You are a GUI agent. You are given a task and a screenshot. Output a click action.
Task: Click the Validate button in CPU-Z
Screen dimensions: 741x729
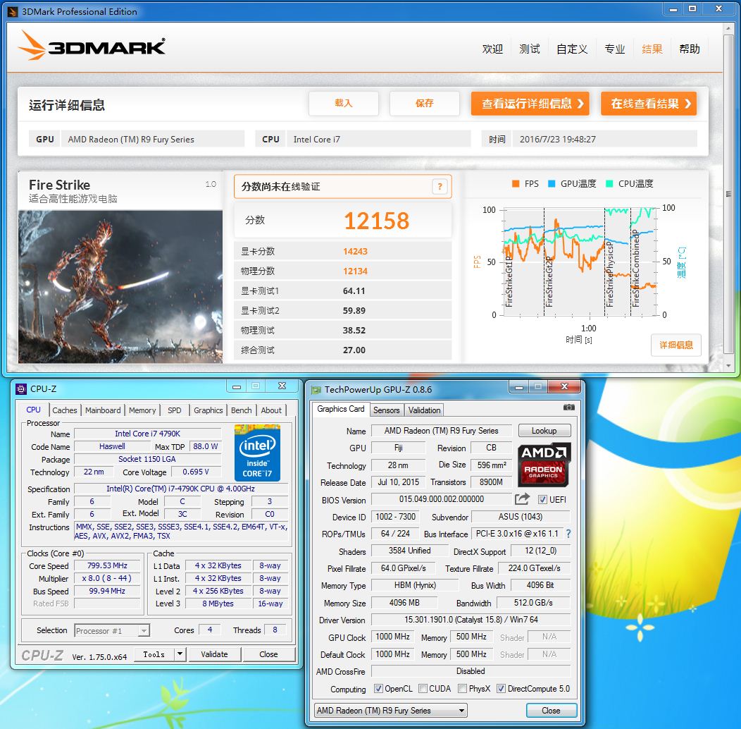click(x=214, y=654)
